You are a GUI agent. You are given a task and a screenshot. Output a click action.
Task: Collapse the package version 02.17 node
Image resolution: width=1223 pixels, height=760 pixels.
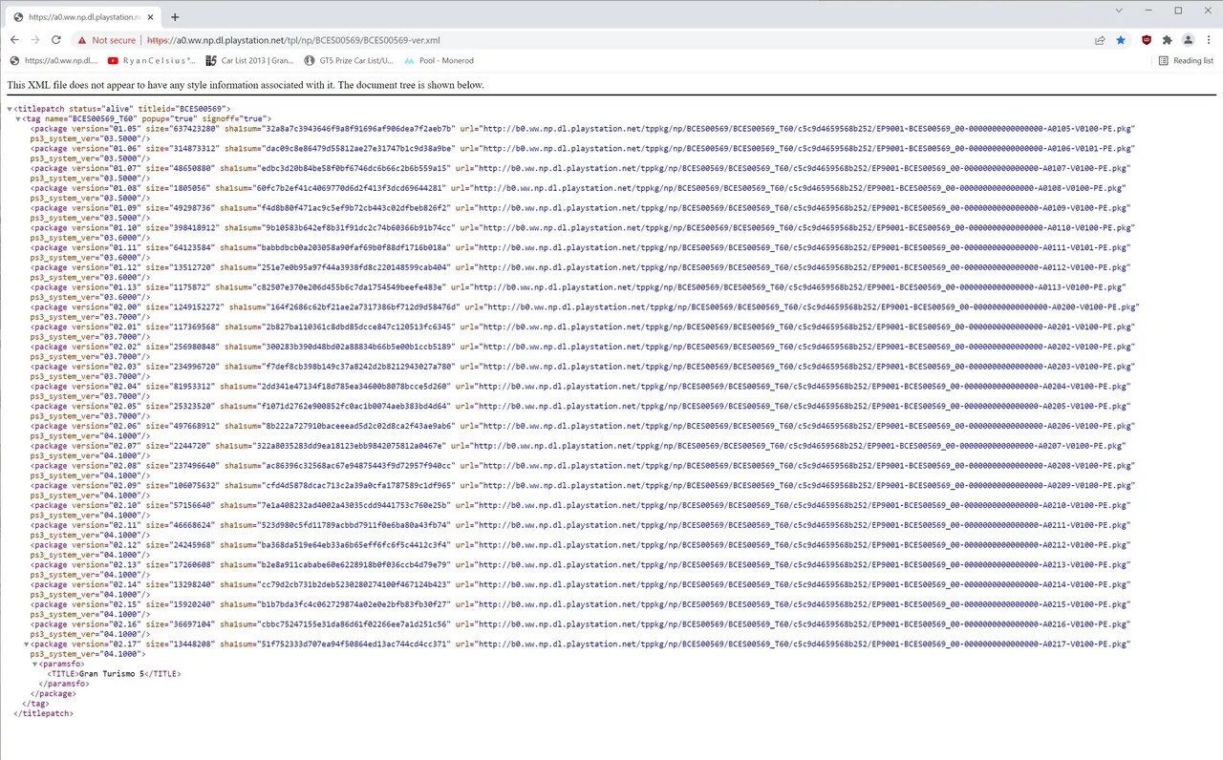click(27, 644)
